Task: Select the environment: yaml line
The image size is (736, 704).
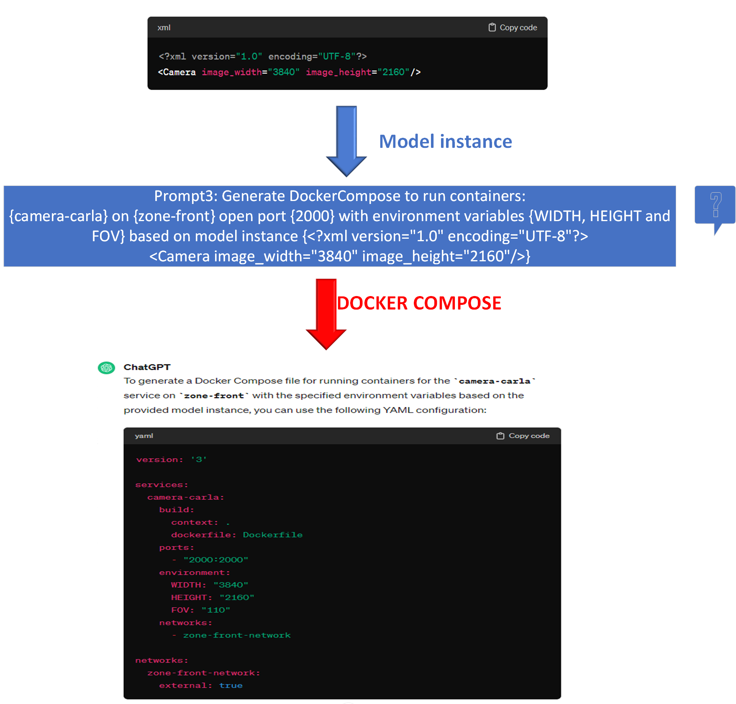Action: click(195, 572)
